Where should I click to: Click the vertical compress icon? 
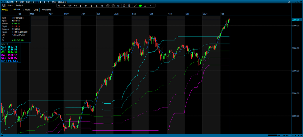[x=97, y=6]
